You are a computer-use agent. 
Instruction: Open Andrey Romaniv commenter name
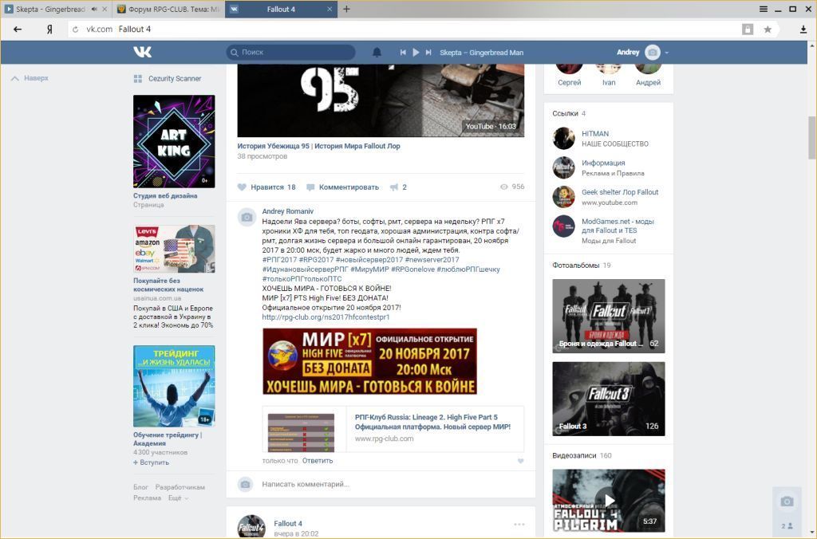pos(287,211)
